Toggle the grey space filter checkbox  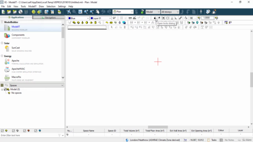coord(13,131)
